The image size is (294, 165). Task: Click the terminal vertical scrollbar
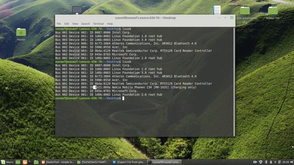(234, 82)
